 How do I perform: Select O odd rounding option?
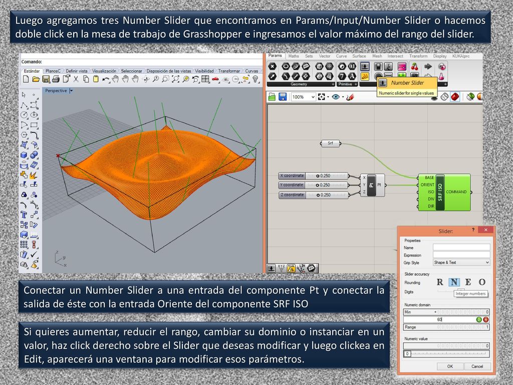tap(482, 282)
